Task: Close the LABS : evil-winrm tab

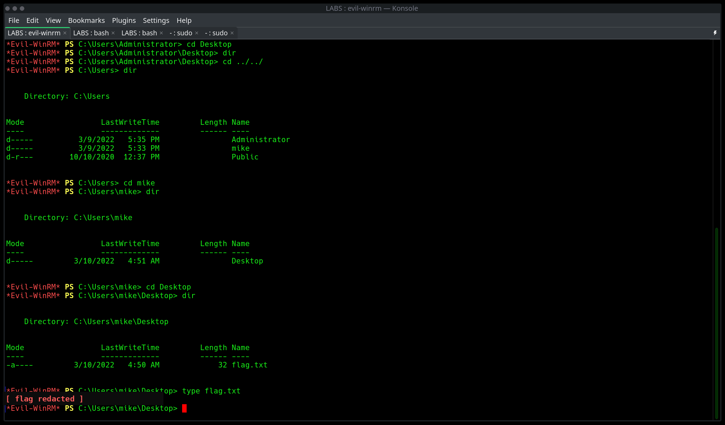Action: click(x=65, y=33)
